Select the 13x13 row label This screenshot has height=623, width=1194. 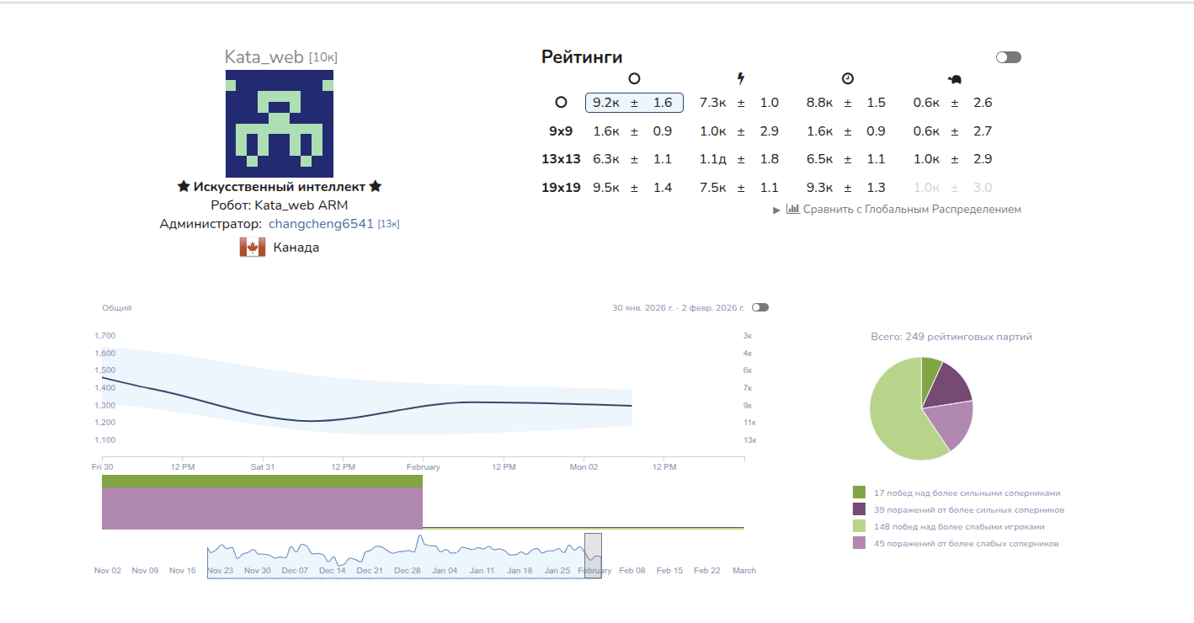point(561,159)
